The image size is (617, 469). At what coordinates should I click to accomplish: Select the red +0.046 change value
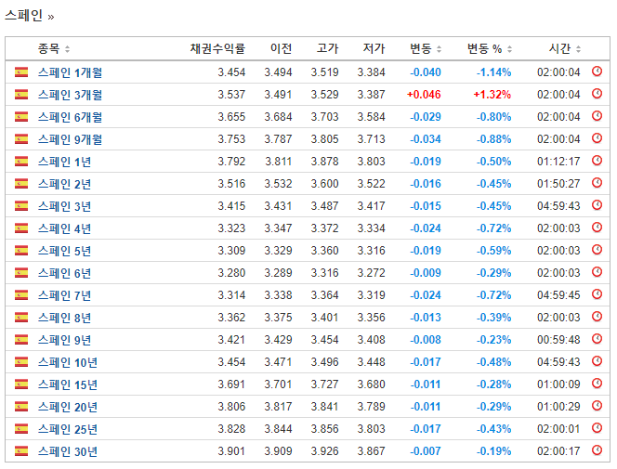[x=424, y=95]
